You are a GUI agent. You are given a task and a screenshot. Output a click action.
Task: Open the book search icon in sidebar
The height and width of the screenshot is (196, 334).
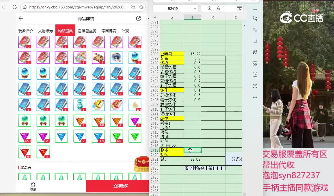(255, 75)
